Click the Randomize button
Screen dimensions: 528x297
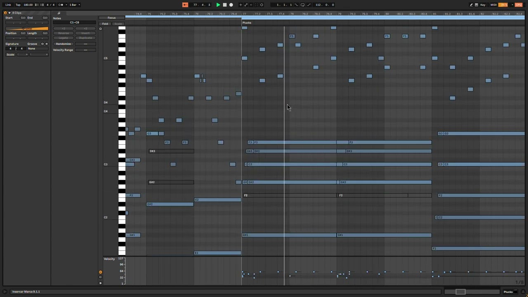tap(64, 44)
